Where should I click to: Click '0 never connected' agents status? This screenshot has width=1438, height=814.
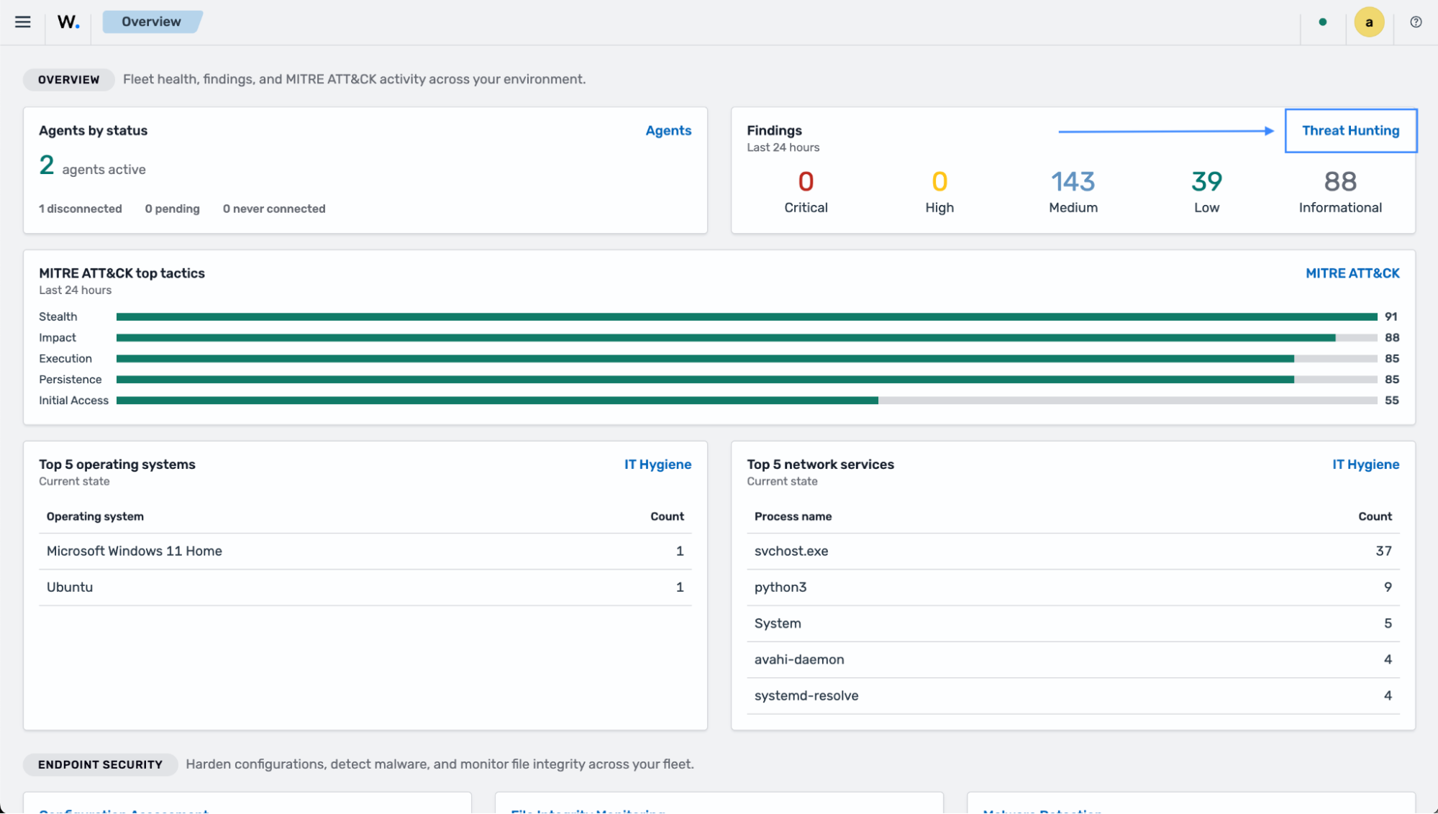click(x=274, y=209)
